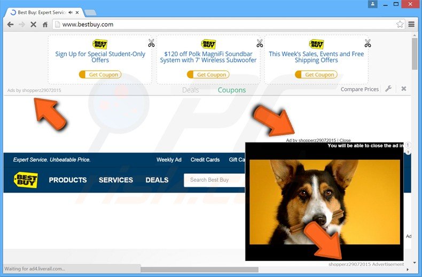Switch to the Coupons tab in ad bar

(x=232, y=90)
